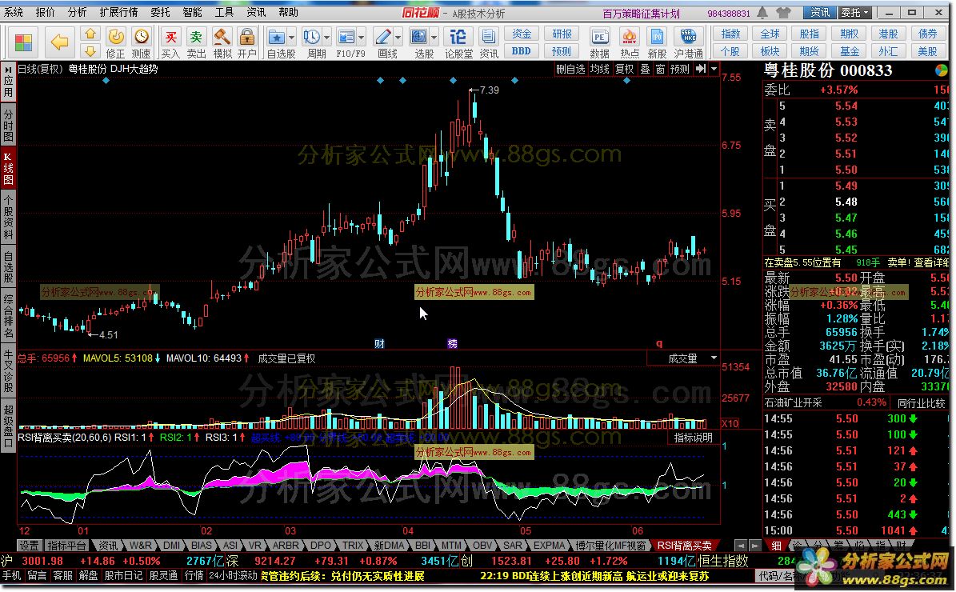Go back with the yellow left arrow
This screenshot has width=956, height=592.
59,42
